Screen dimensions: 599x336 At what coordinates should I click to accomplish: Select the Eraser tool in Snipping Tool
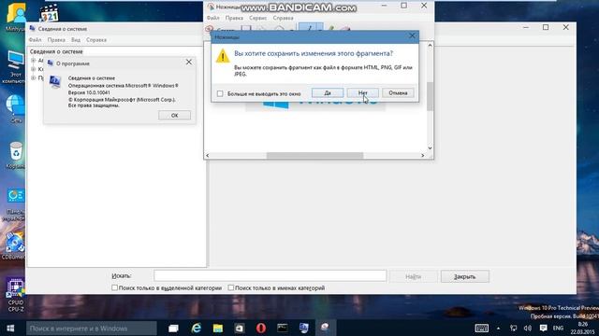point(345,28)
